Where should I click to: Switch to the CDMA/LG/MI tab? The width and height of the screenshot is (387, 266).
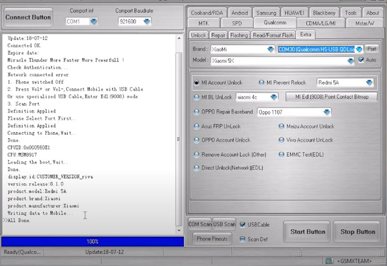320,23
